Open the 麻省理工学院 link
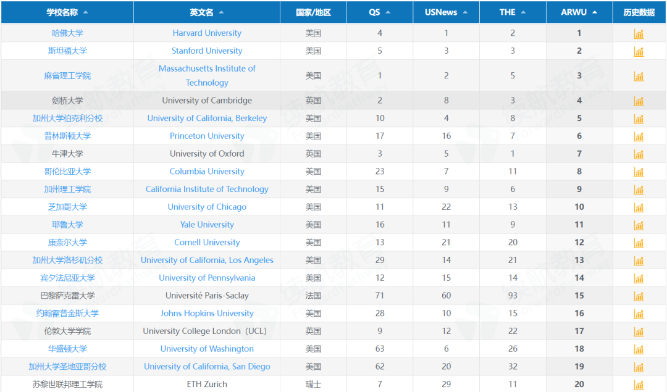667x392 pixels. pyautogui.click(x=68, y=76)
